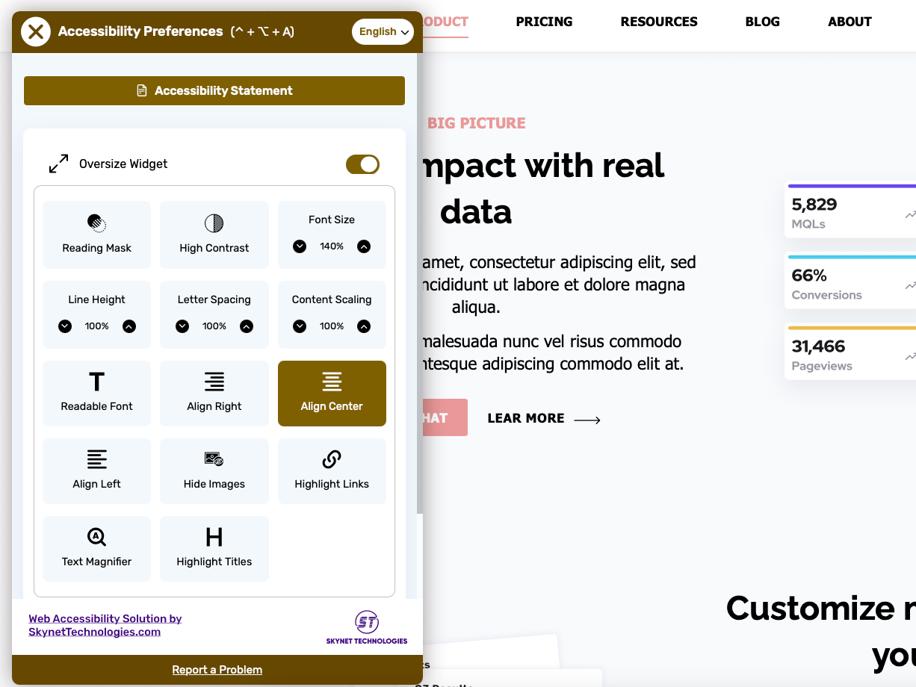Click the Hide Images icon

[214, 459]
